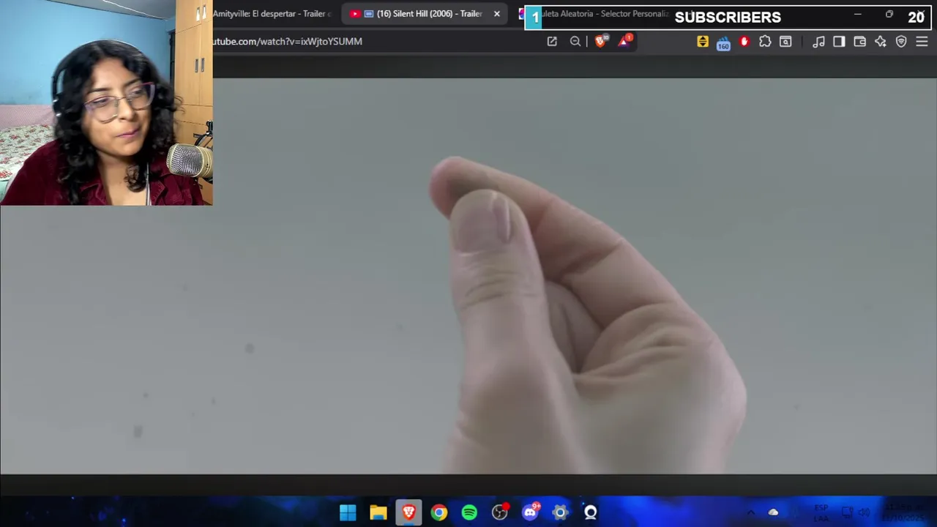This screenshot has height=527, width=937.
Task: Open the browser hamburger main menu
Action: tap(922, 42)
